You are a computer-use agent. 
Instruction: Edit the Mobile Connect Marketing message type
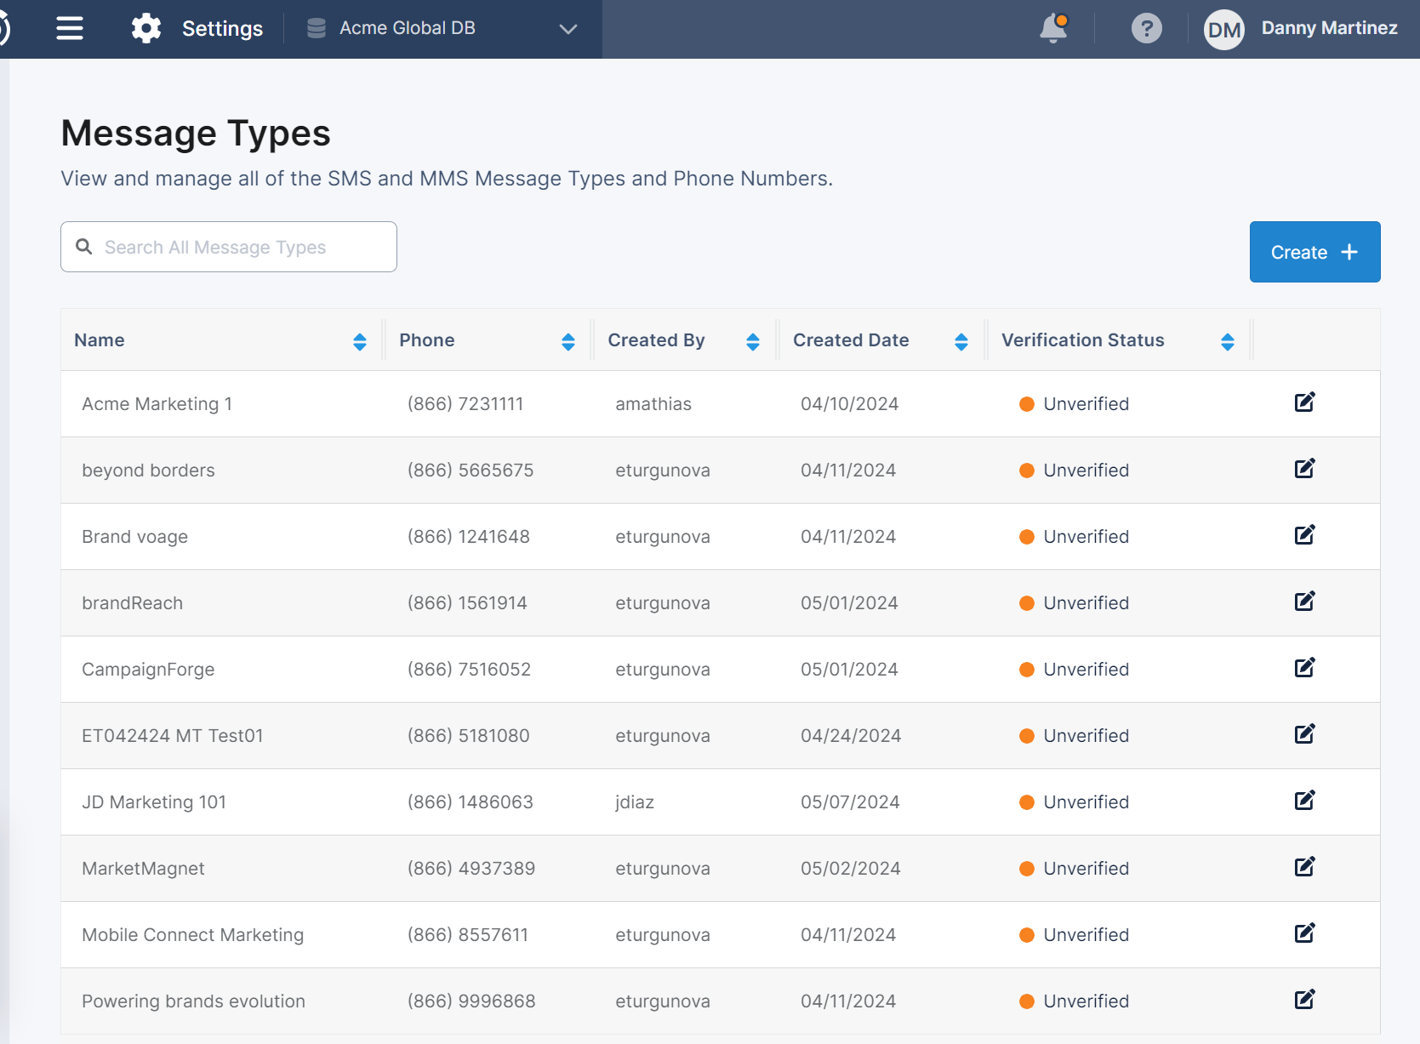pos(1304,933)
